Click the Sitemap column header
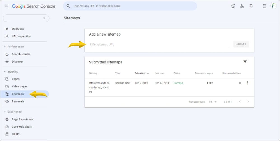 tap(93, 73)
